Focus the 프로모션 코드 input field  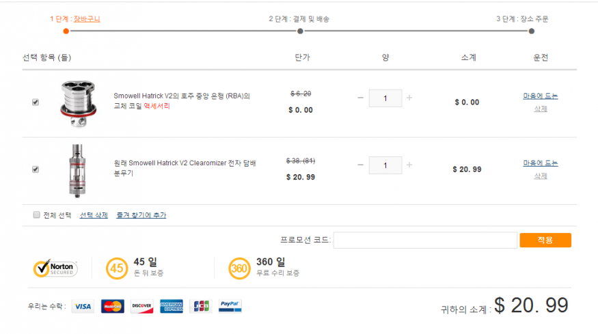[x=425, y=240]
